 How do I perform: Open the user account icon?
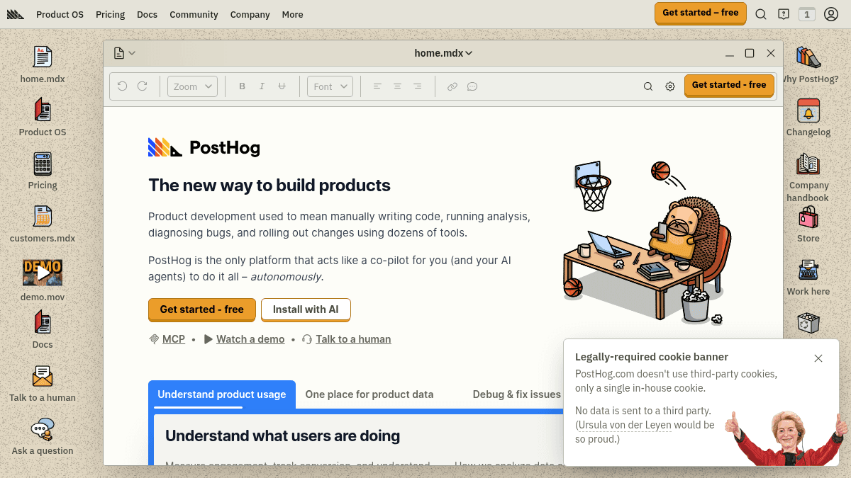831,14
